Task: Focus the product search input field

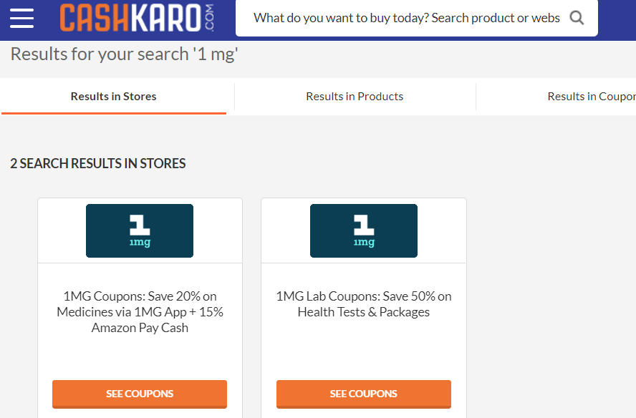Action: (x=407, y=18)
